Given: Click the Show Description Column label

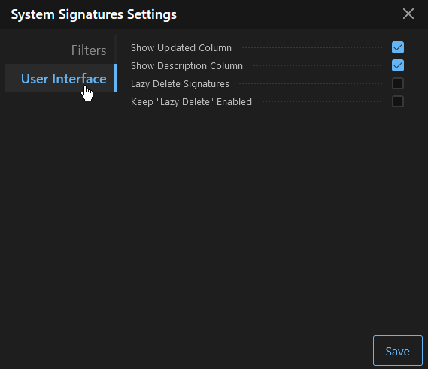Looking at the screenshot, I should [x=187, y=65].
